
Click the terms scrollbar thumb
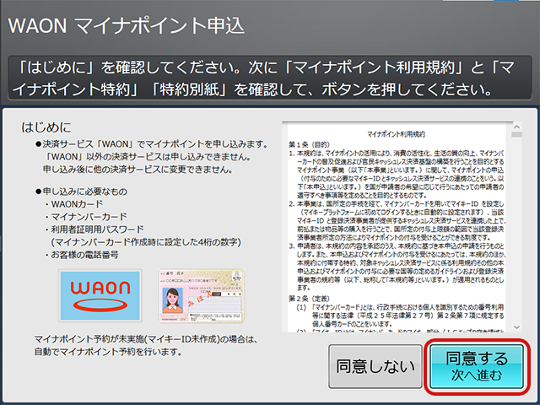pos(516,134)
